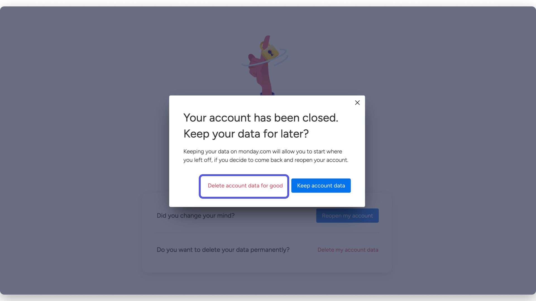
Task: Click the "Did you change your mind?" text
Action: (195, 216)
